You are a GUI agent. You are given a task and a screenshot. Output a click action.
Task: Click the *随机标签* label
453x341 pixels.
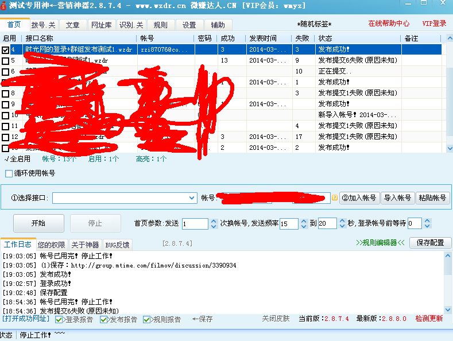point(314,24)
